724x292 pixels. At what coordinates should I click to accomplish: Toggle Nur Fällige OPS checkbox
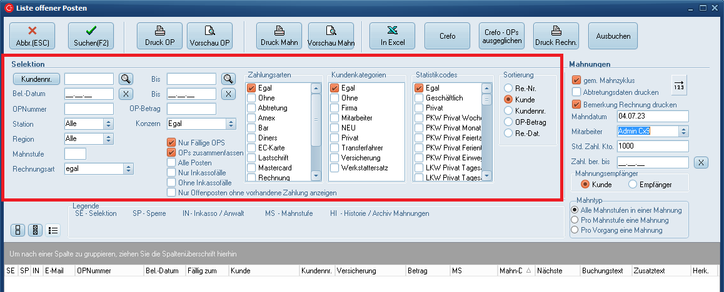[x=171, y=143]
